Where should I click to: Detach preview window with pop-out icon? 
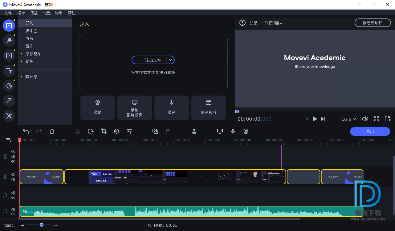(387, 119)
